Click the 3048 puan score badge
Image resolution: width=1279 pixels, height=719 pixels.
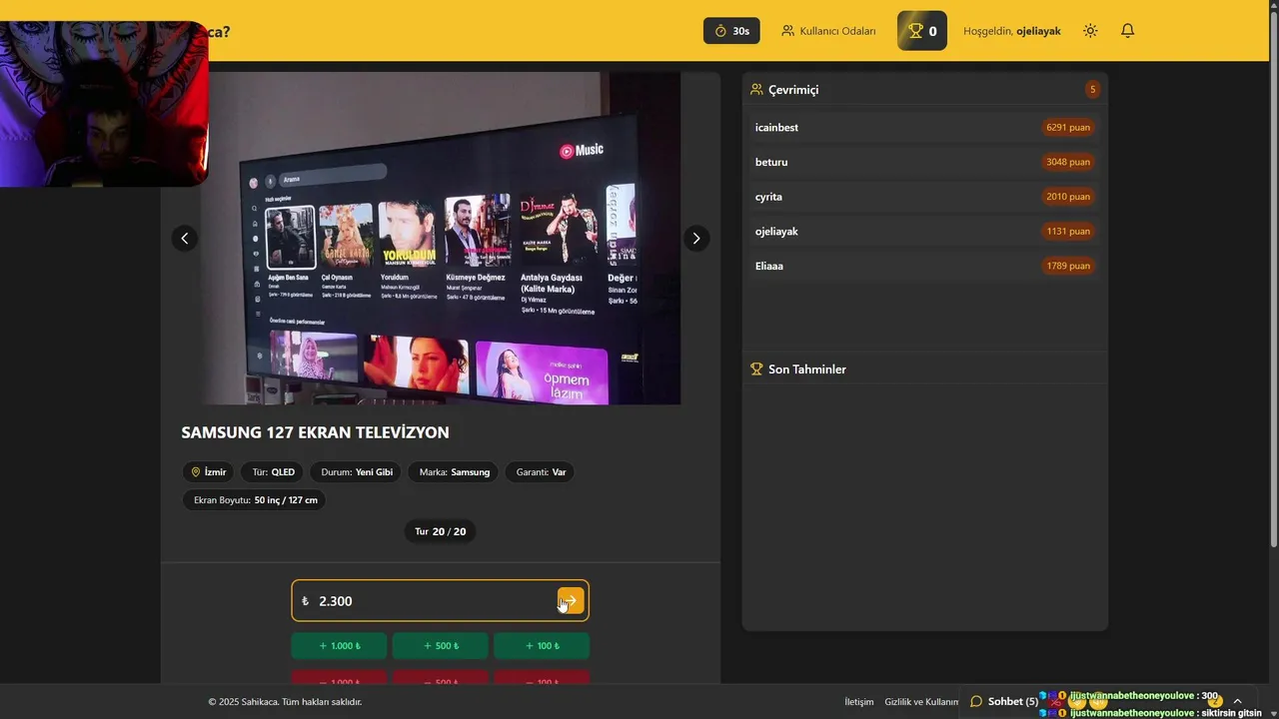pyautogui.click(x=1068, y=162)
